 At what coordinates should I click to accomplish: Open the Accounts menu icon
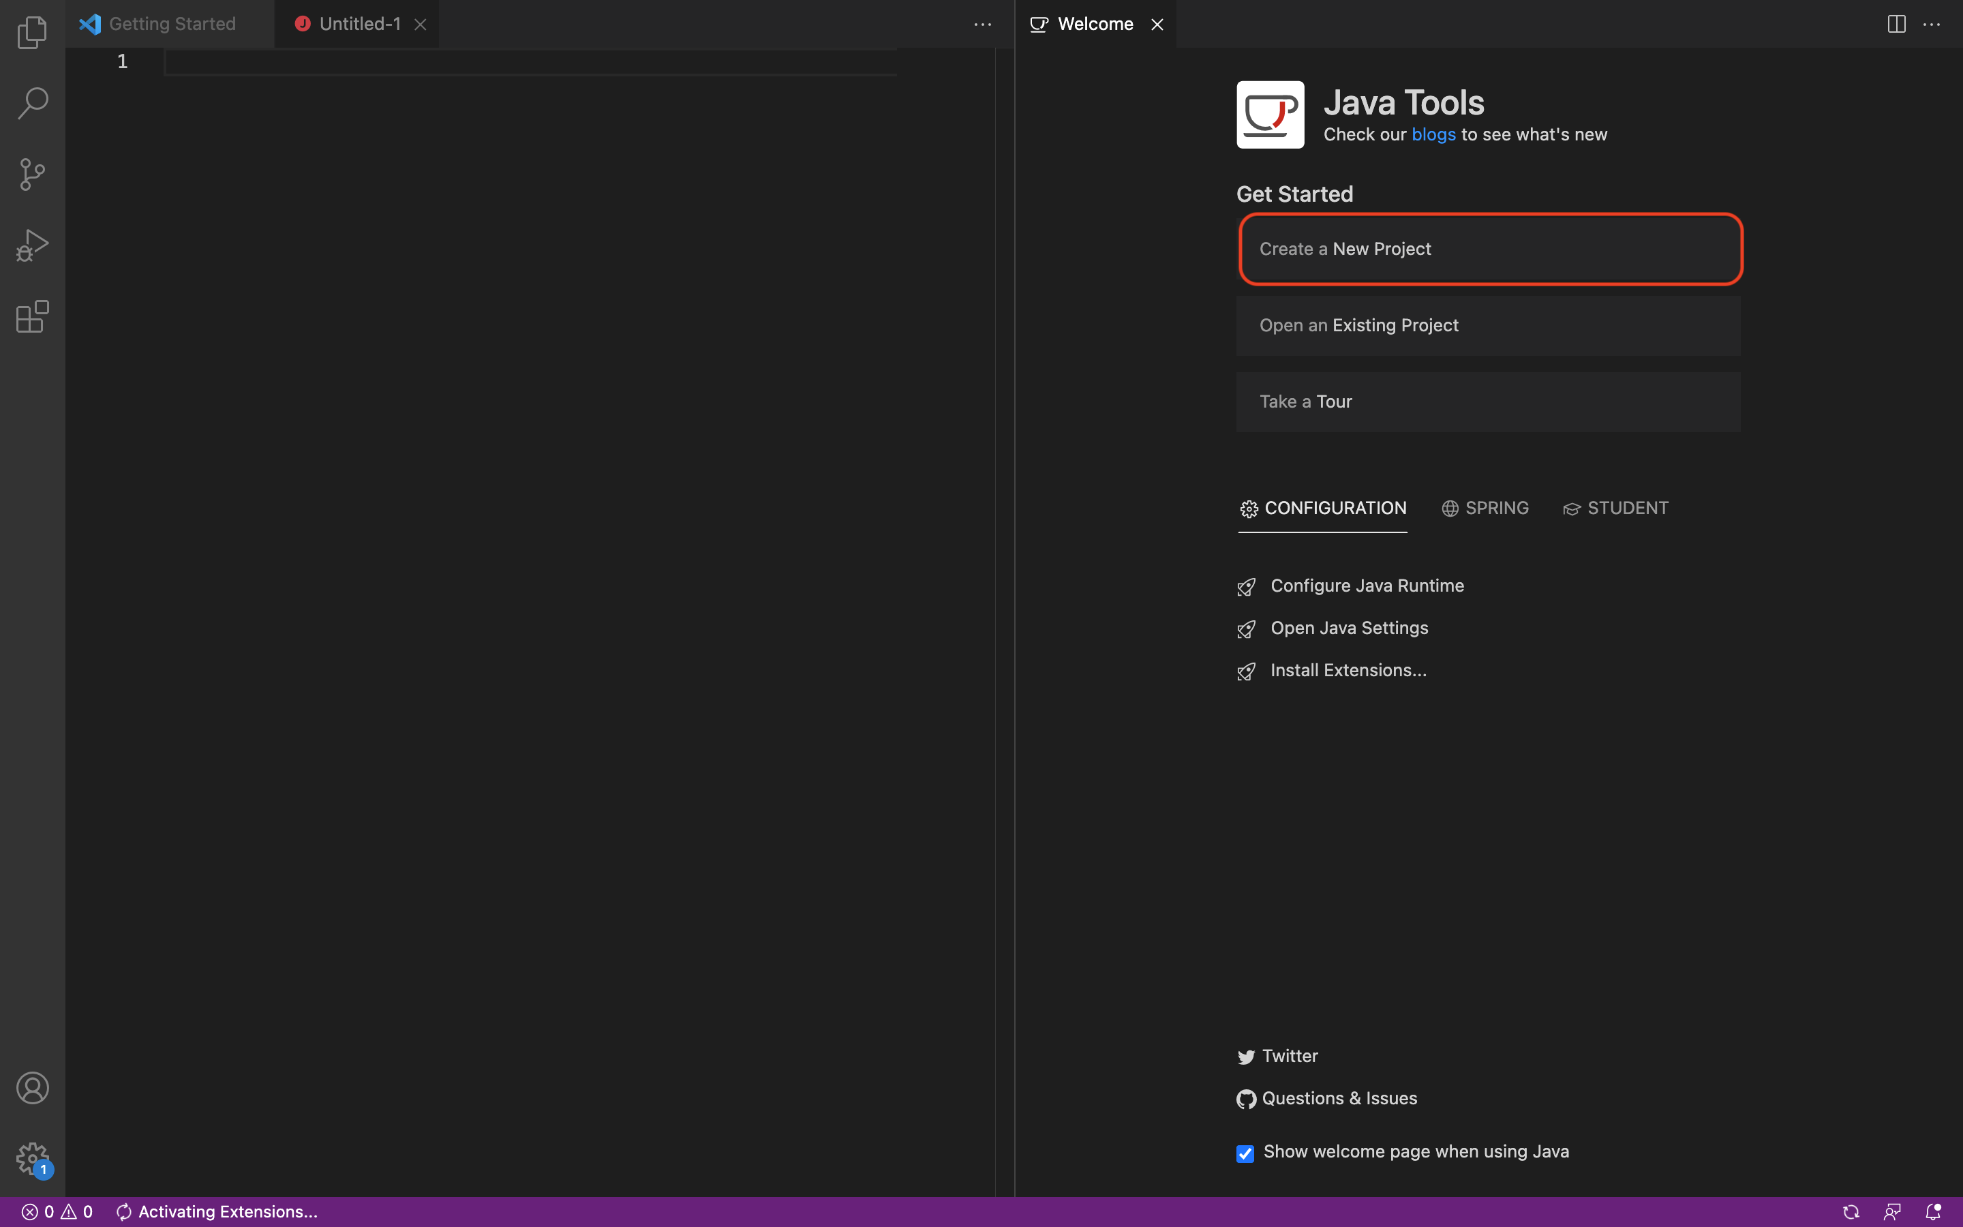click(x=33, y=1088)
